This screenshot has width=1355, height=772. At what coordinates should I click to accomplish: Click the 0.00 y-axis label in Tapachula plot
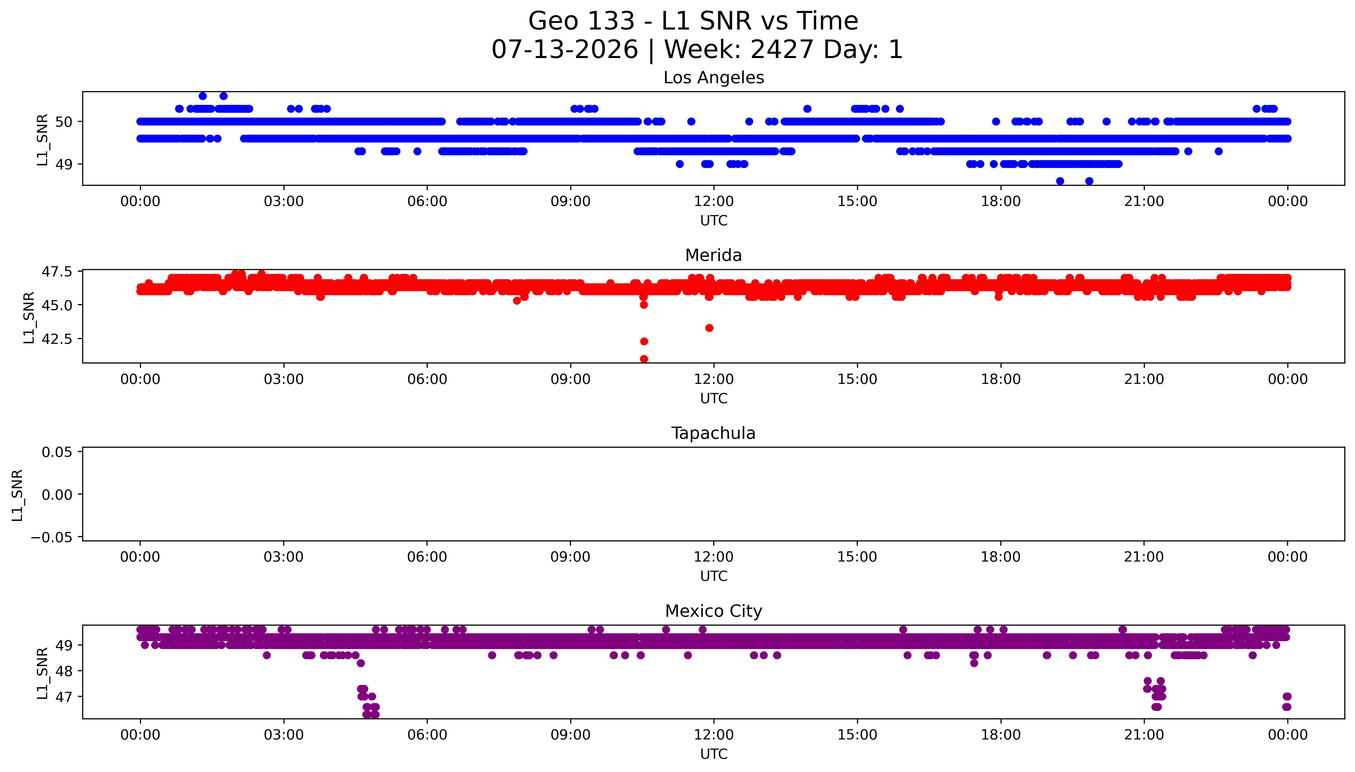pos(57,495)
